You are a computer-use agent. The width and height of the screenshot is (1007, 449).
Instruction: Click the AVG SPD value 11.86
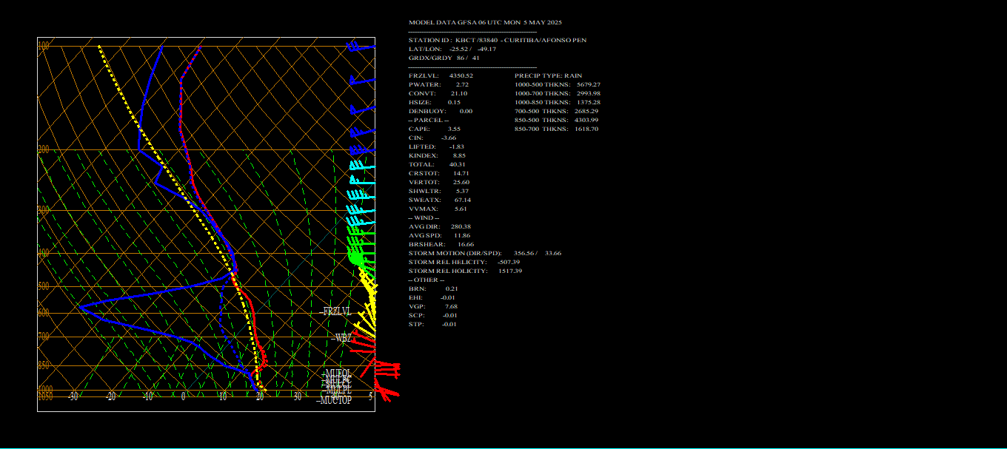[462, 235]
